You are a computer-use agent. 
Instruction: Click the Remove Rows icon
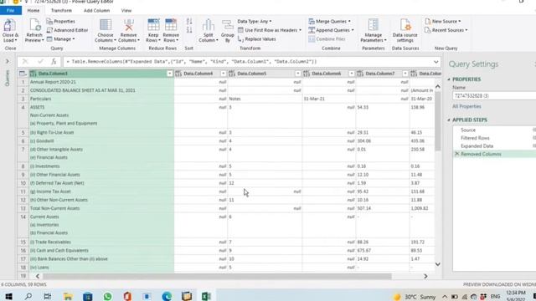[x=171, y=25]
